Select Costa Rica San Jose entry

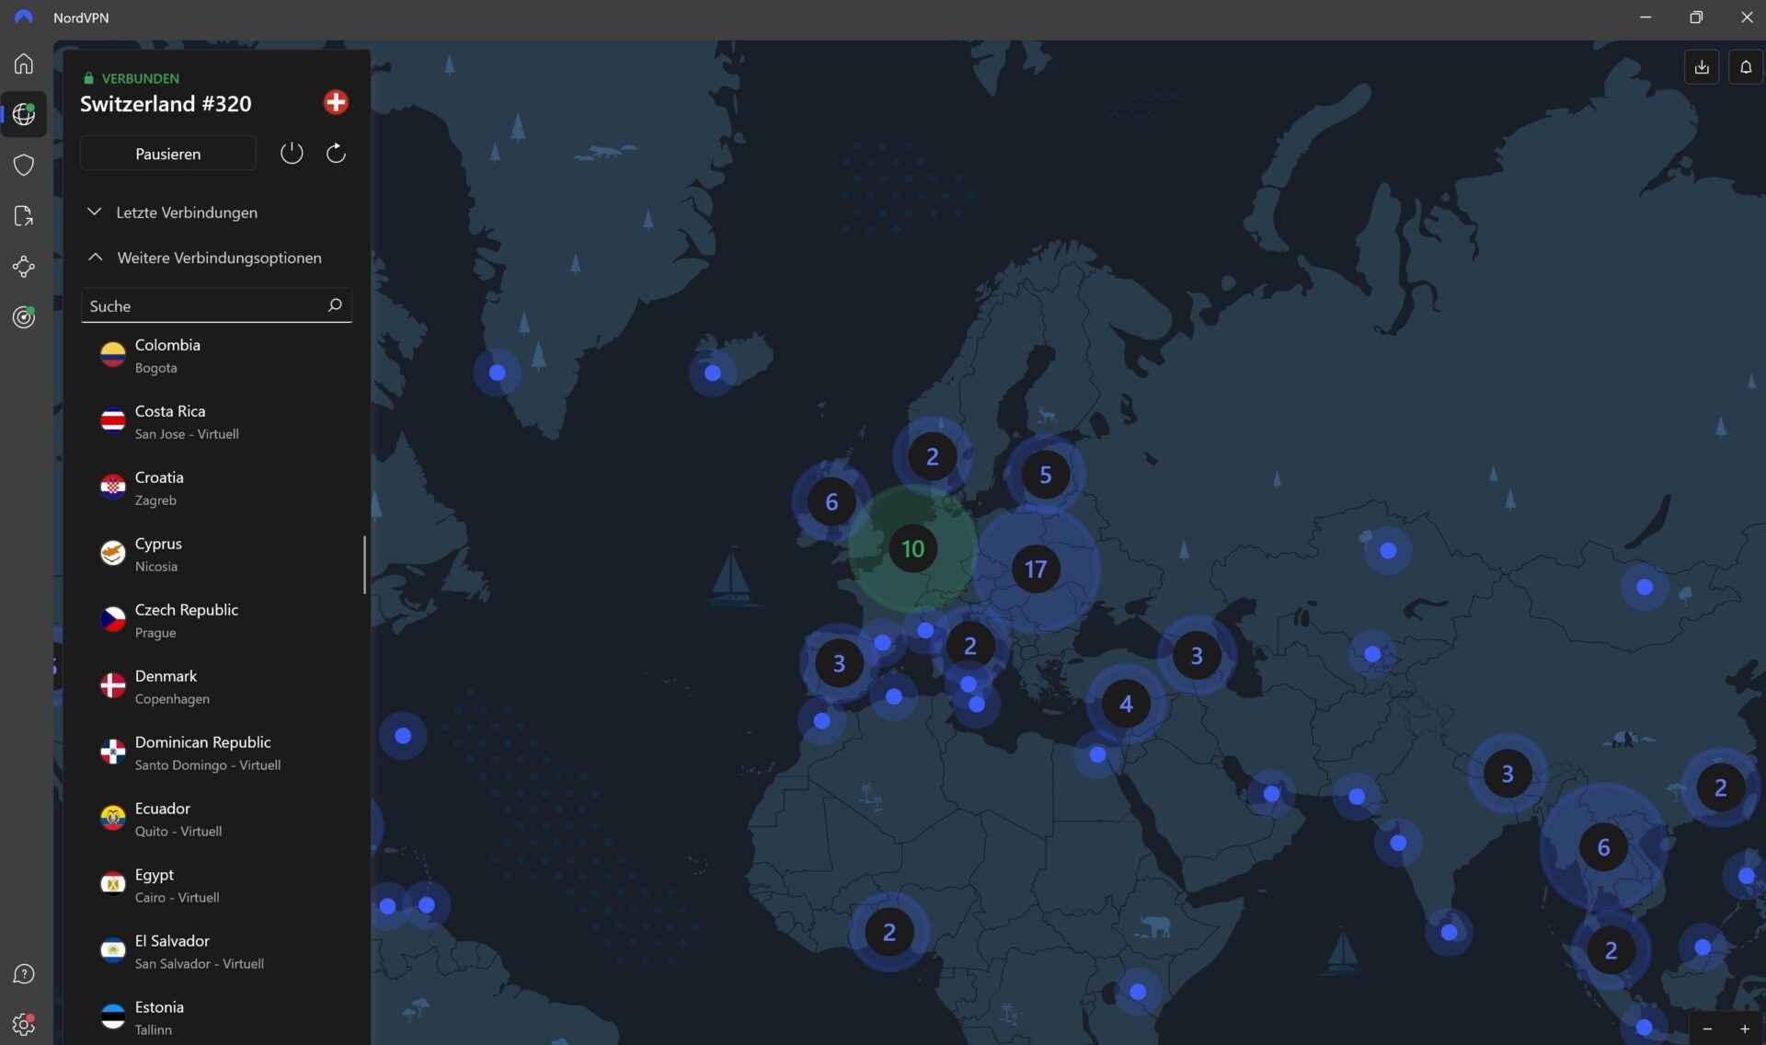pos(216,422)
